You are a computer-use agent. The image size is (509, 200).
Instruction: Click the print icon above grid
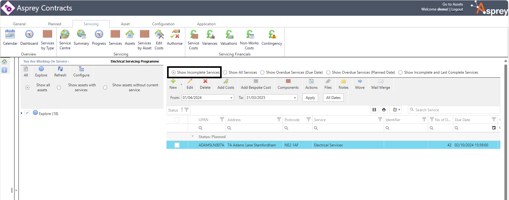[384, 110]
